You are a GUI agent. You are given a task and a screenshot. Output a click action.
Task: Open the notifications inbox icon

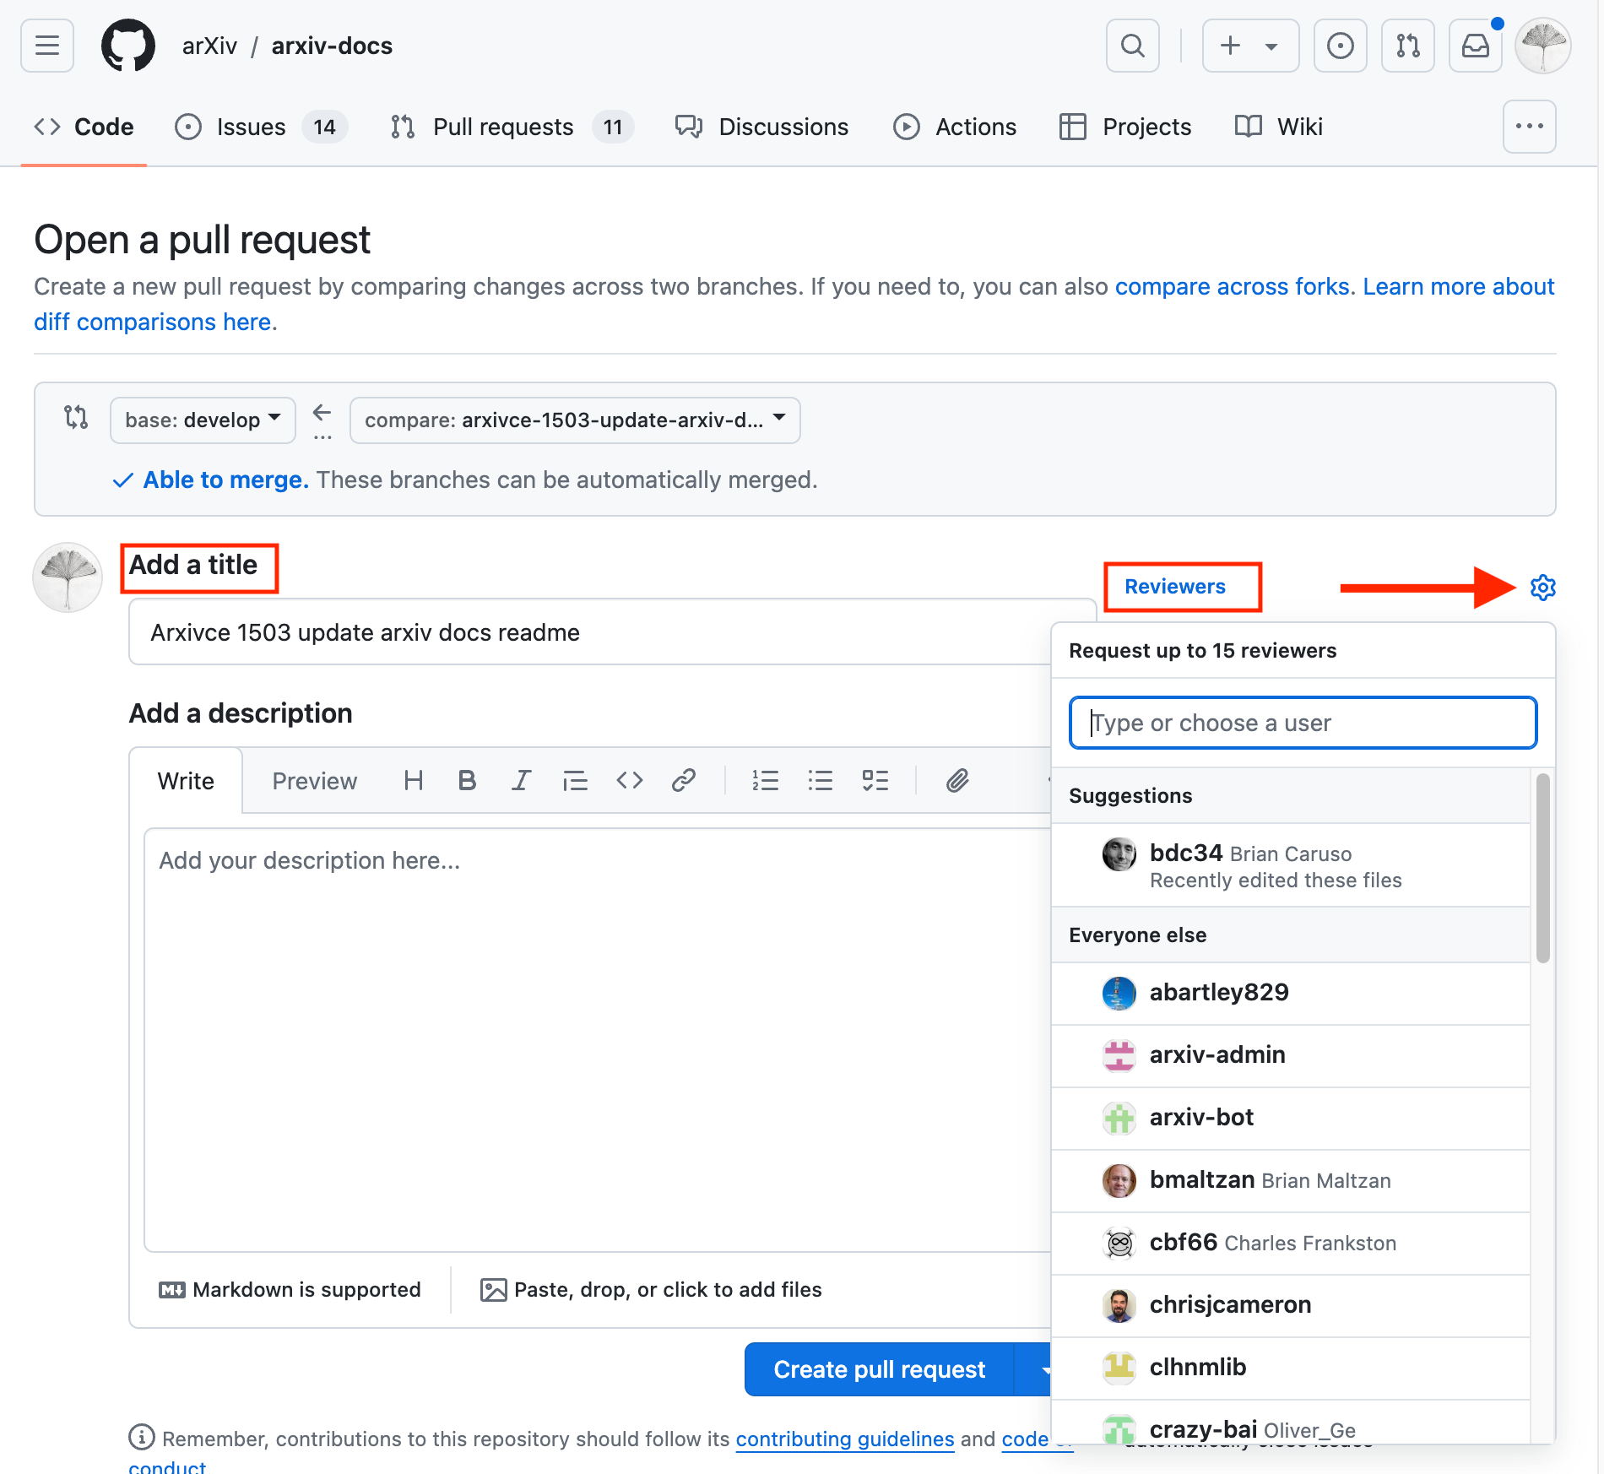[x=1475, y=46]
